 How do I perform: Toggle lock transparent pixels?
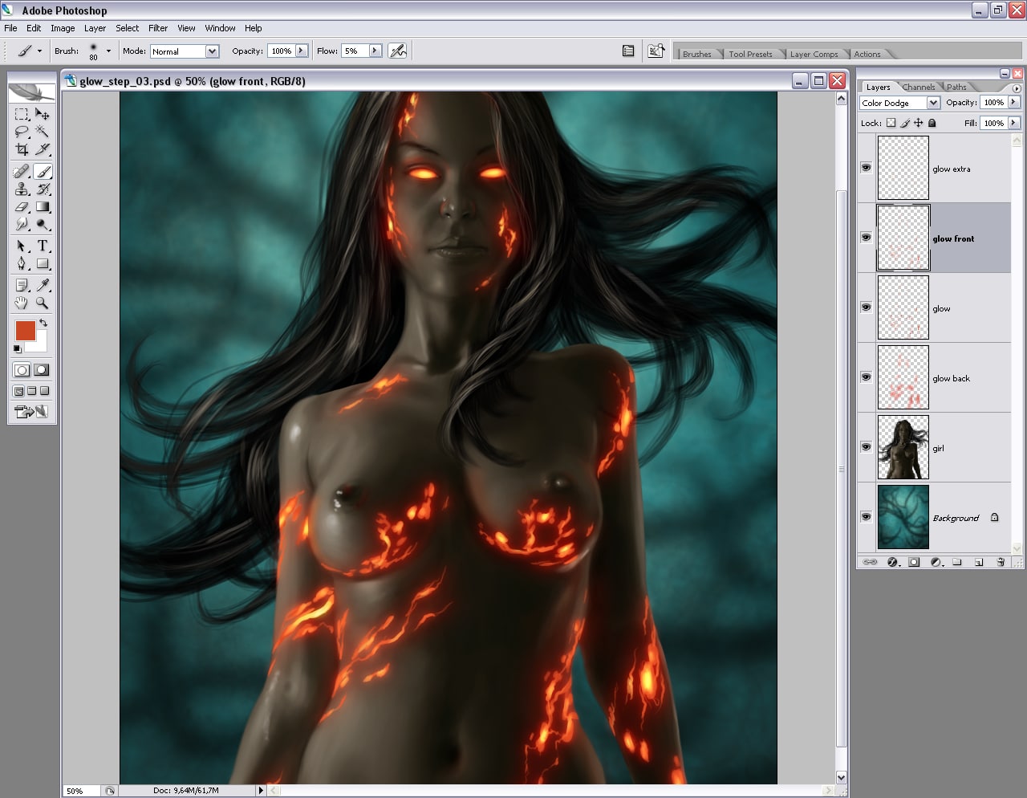click(x=891, y=123)
